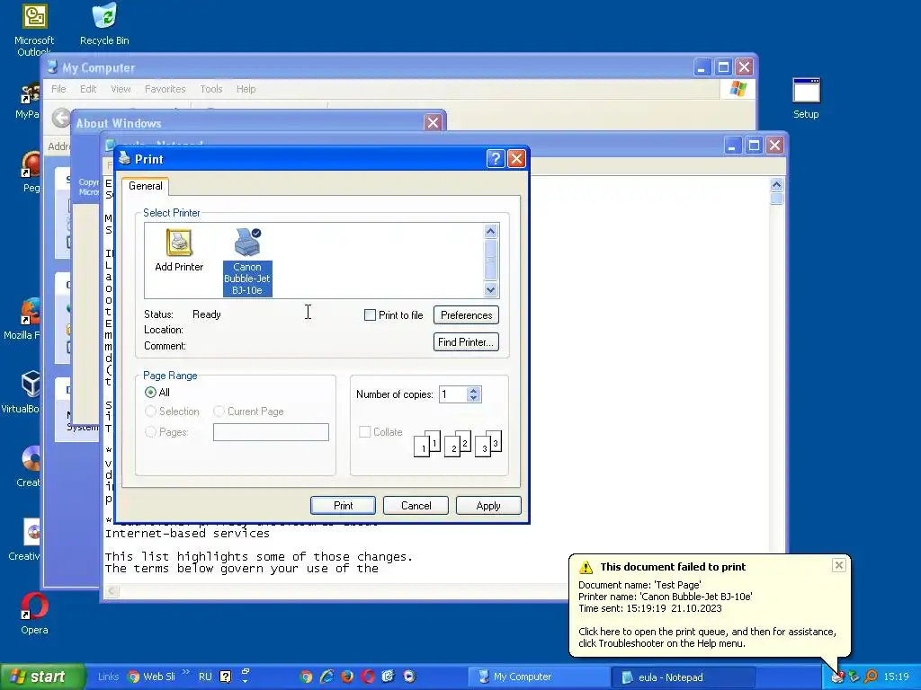Open the Opera desktop shortcut

34,614
